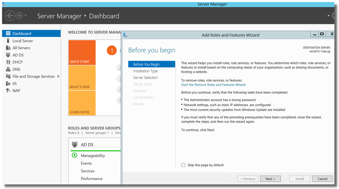Click the orange step 1 circle
The image size is (339, 189).
tap(111, 50)
